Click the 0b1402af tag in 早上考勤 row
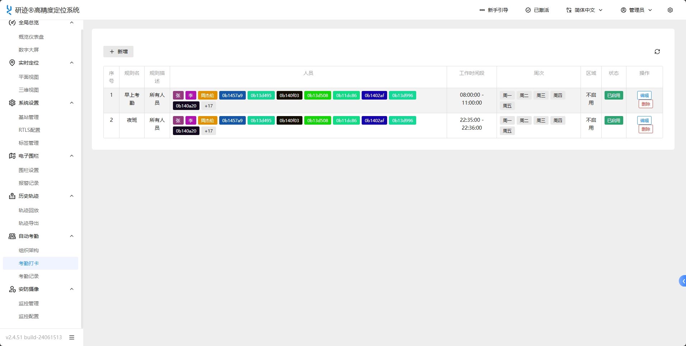This screenshot has height=346, width=686. tap(374, 95)
